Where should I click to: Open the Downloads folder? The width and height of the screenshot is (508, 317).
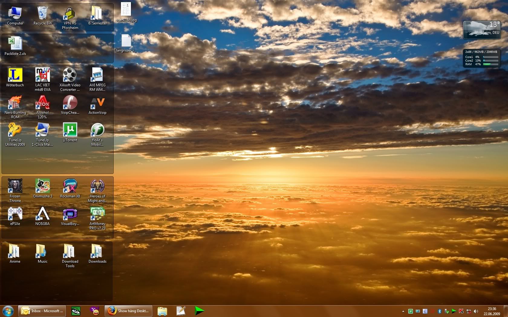(x=97, y=254)
